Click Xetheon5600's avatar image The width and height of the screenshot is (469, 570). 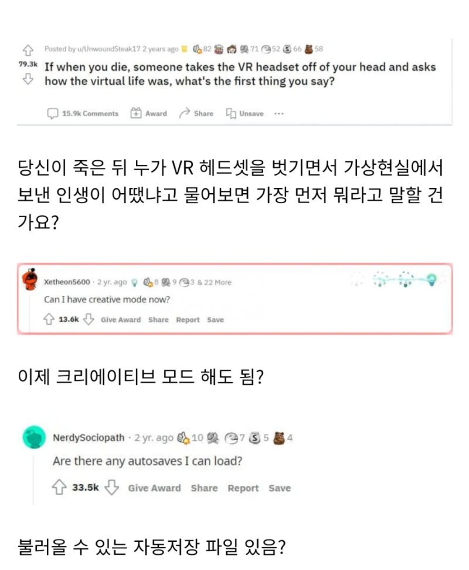tap(30, 279)
